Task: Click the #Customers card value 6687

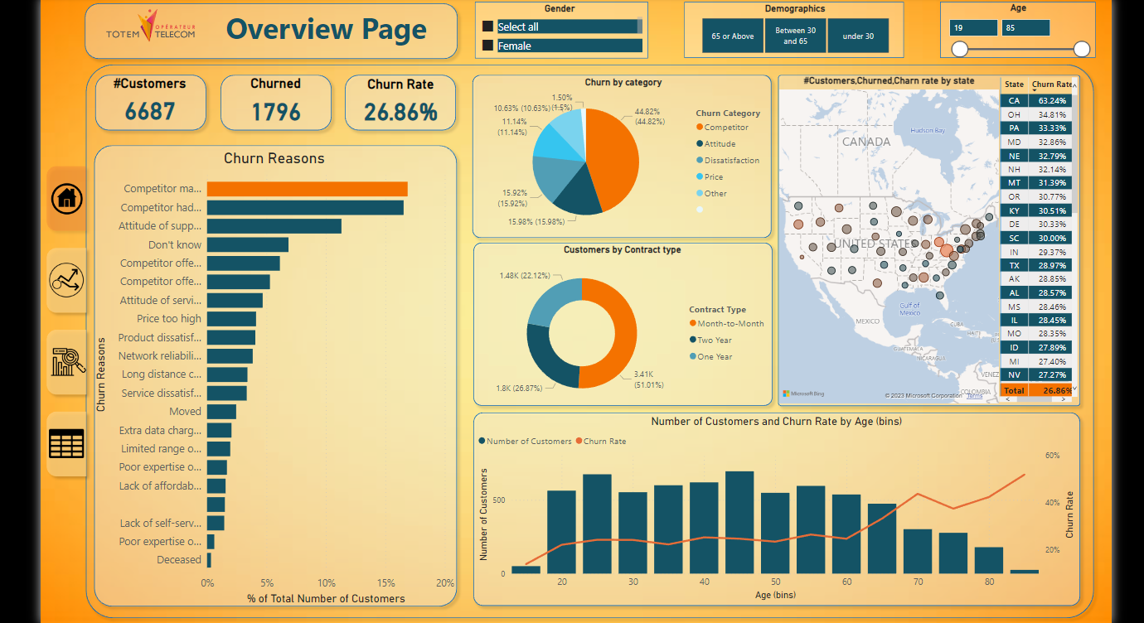Action: [150, 111]
